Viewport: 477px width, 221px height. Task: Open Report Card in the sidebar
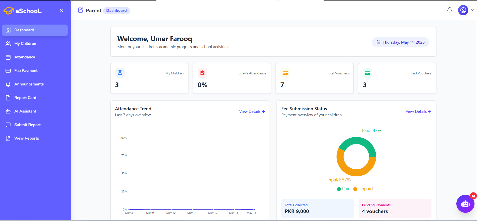[35, 98]
